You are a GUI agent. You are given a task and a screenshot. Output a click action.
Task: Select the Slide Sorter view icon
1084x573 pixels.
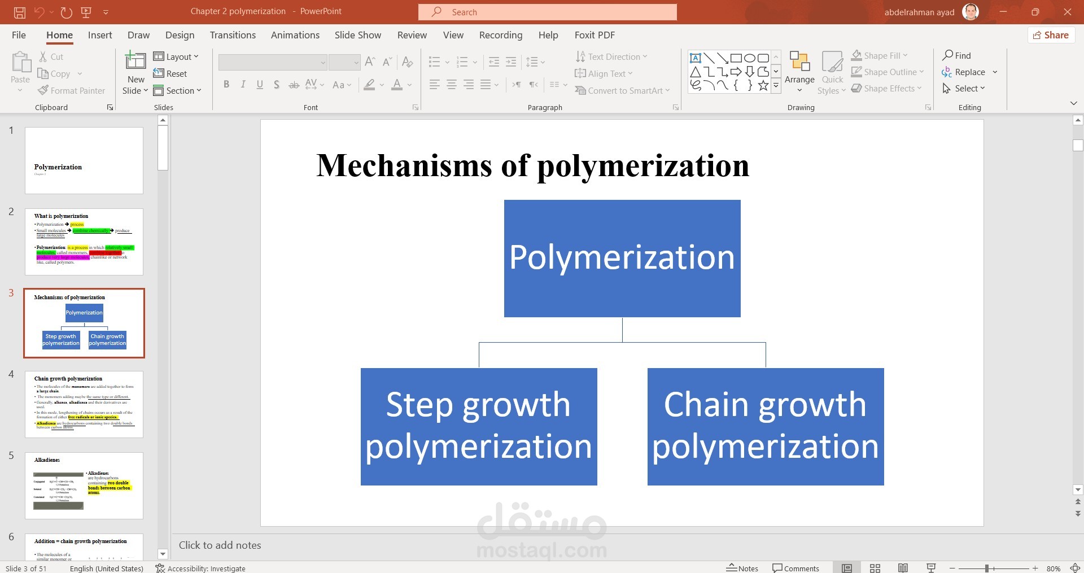point(875,568)
